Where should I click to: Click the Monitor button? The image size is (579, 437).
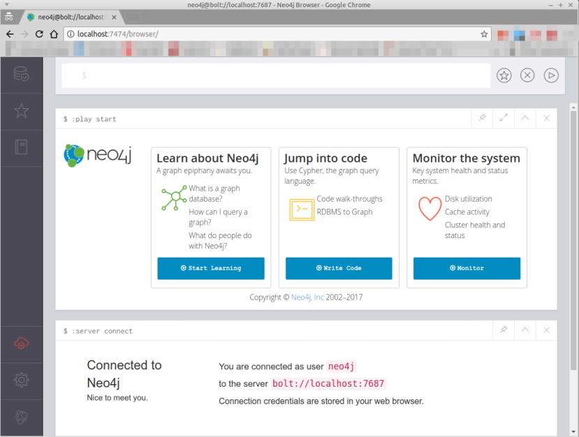[x=466, y=268]
